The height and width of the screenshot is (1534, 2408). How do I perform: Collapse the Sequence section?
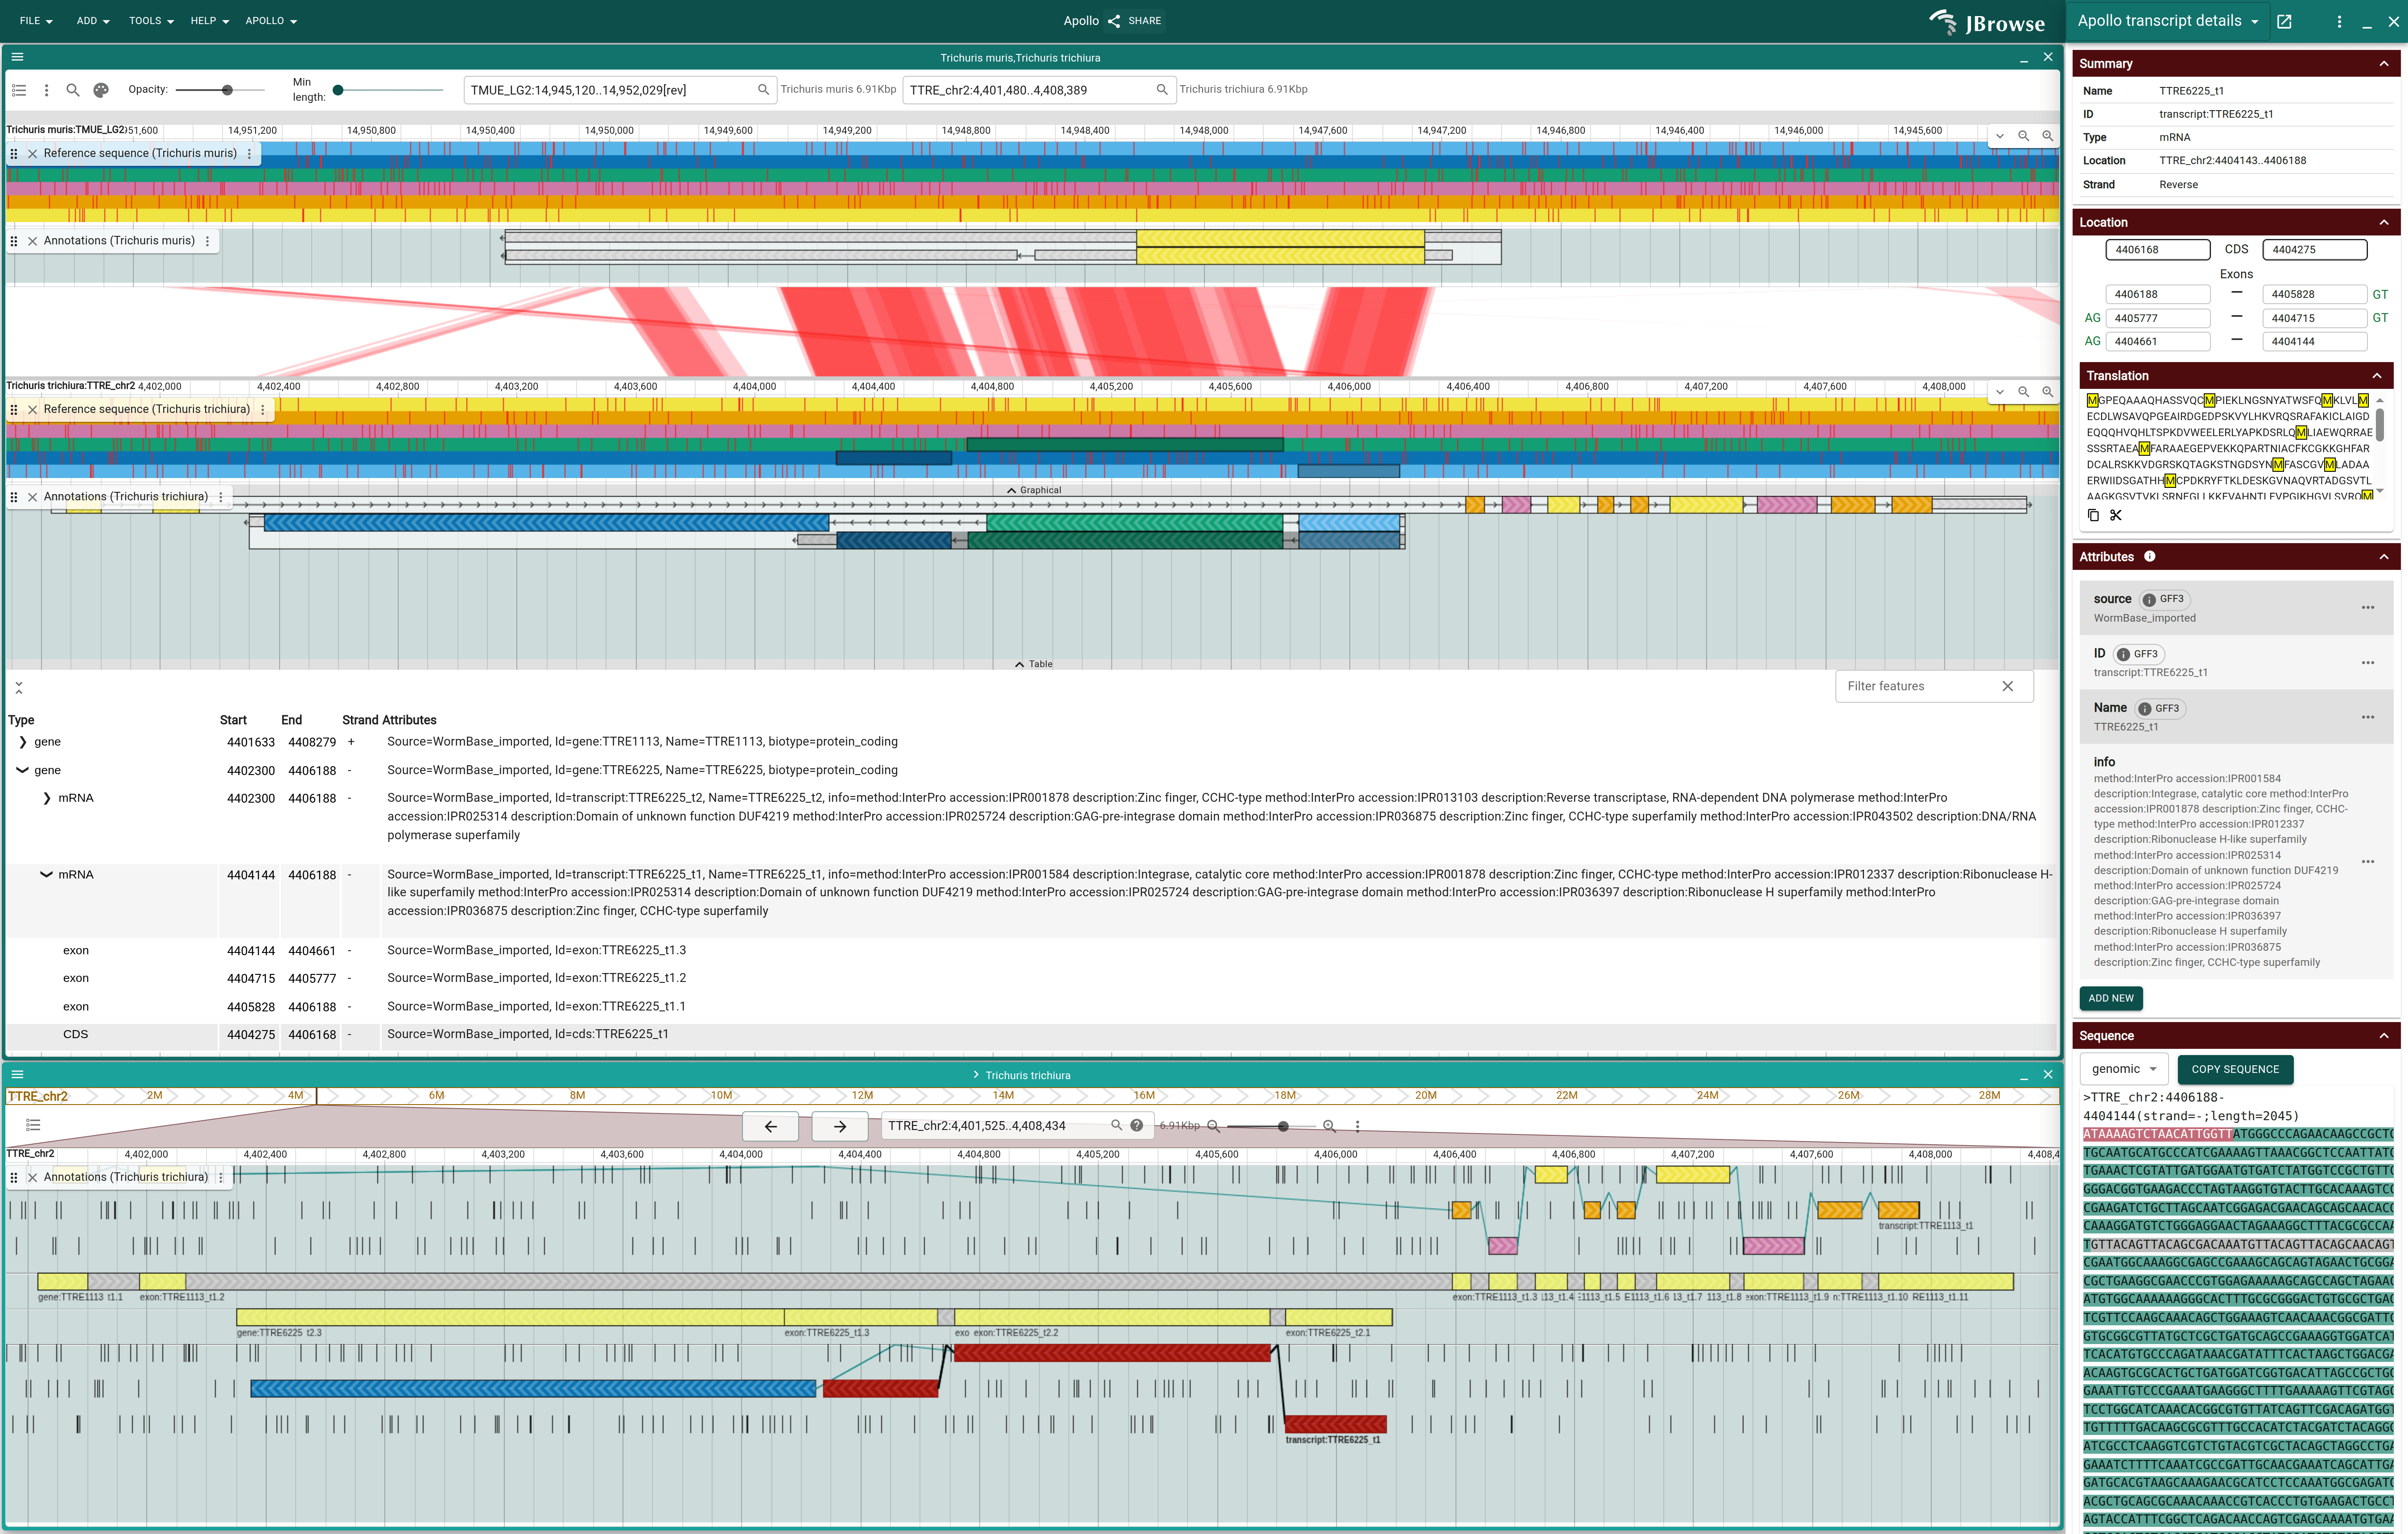point(2384,1036)
